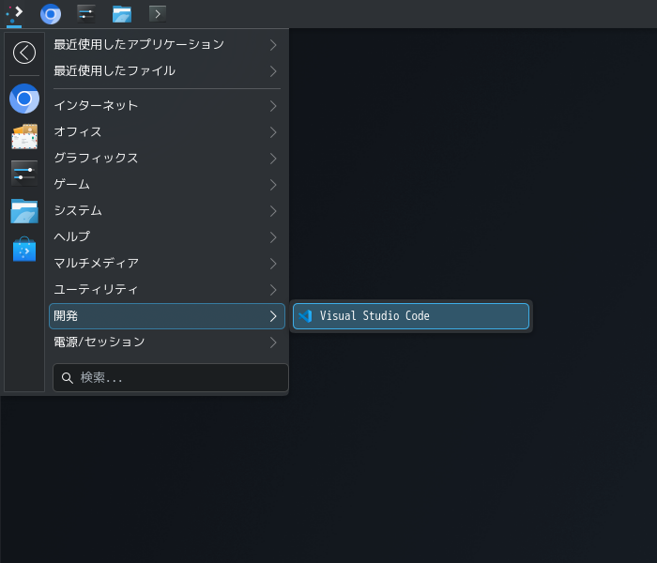The width and height of the screenshot is (657, 563).
Task: Open System Settings from the favorites sidebar
Action: click(x=24, y=173)
